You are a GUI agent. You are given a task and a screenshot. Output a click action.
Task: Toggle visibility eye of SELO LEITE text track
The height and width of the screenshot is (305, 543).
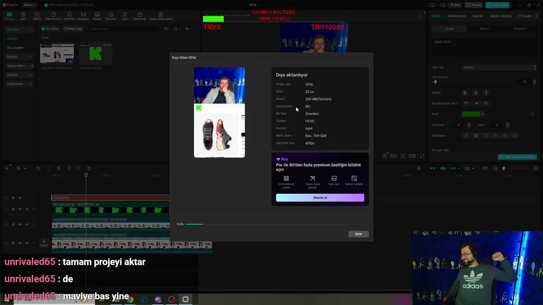point(20,198)
